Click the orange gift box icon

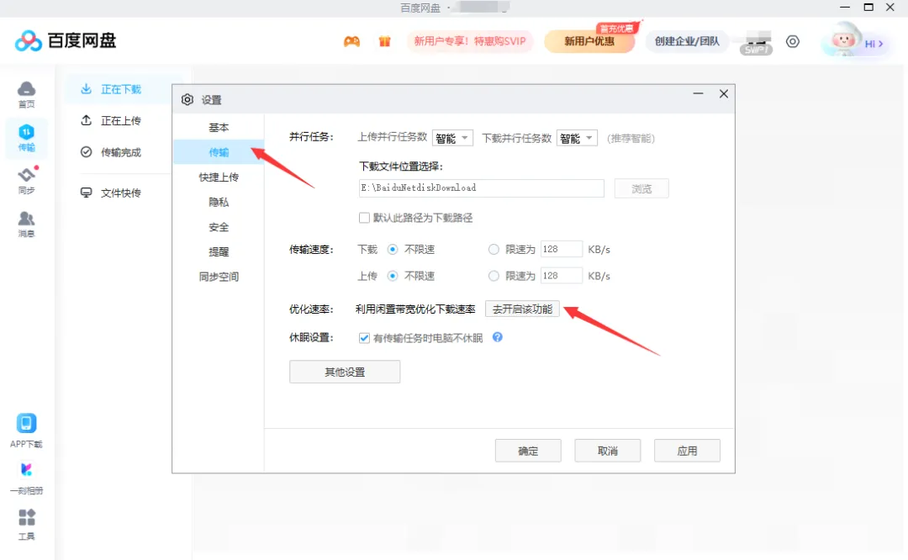coord(384,41)
